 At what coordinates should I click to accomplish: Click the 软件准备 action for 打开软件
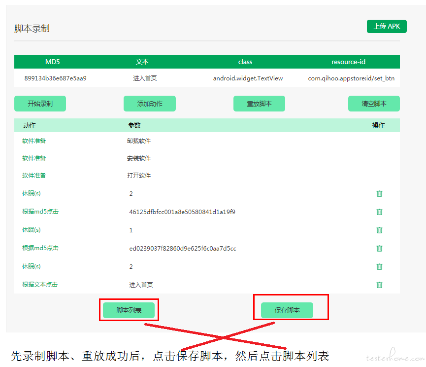pos(34,176)
